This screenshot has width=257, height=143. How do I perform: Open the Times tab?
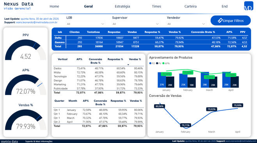pyautogui.click(x=156, y=6)
